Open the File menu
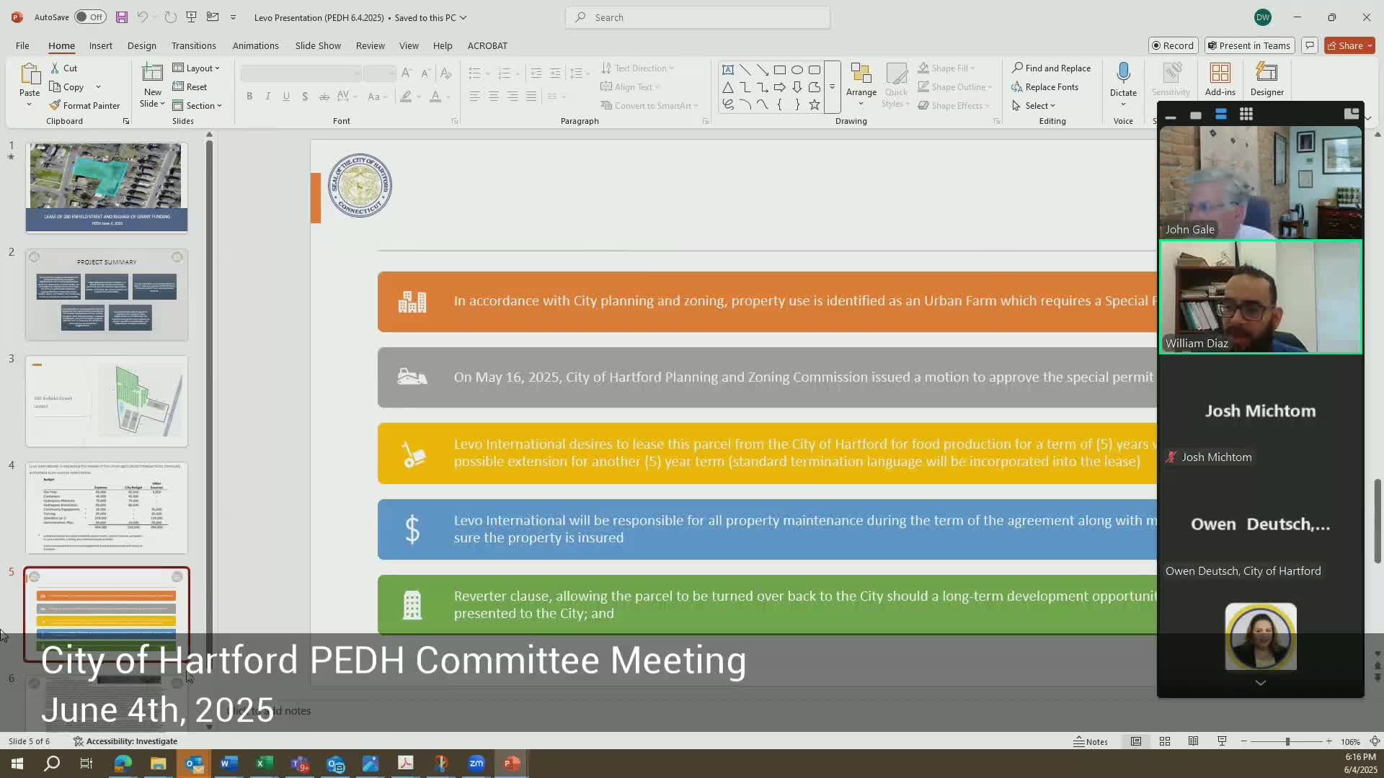The width and height of the screenshot is (1384, 778). pos(22,45)
